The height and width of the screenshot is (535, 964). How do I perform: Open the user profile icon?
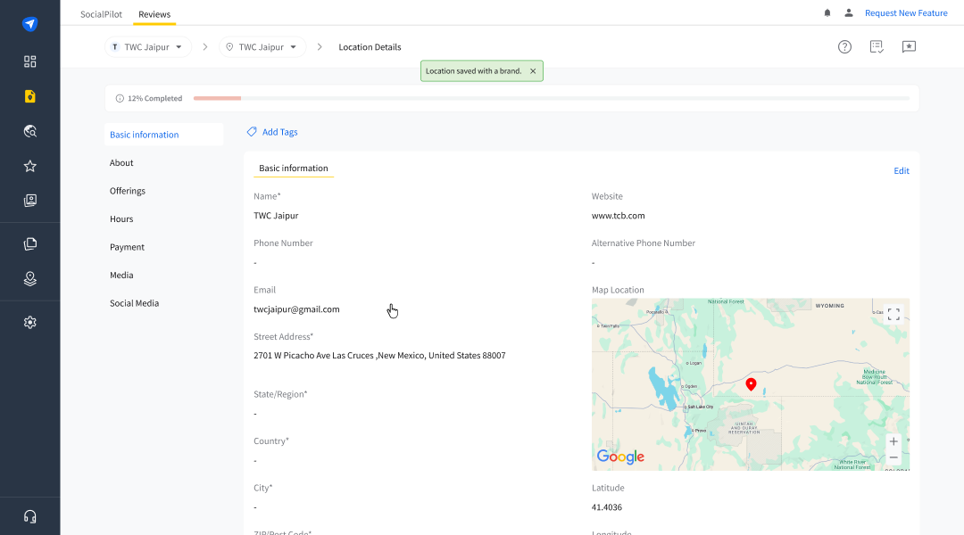tap(849, 13)
